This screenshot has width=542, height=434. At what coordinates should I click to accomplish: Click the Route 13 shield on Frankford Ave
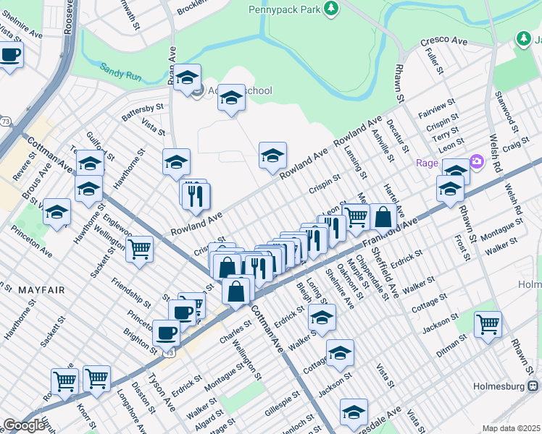(x=169, y=353)
